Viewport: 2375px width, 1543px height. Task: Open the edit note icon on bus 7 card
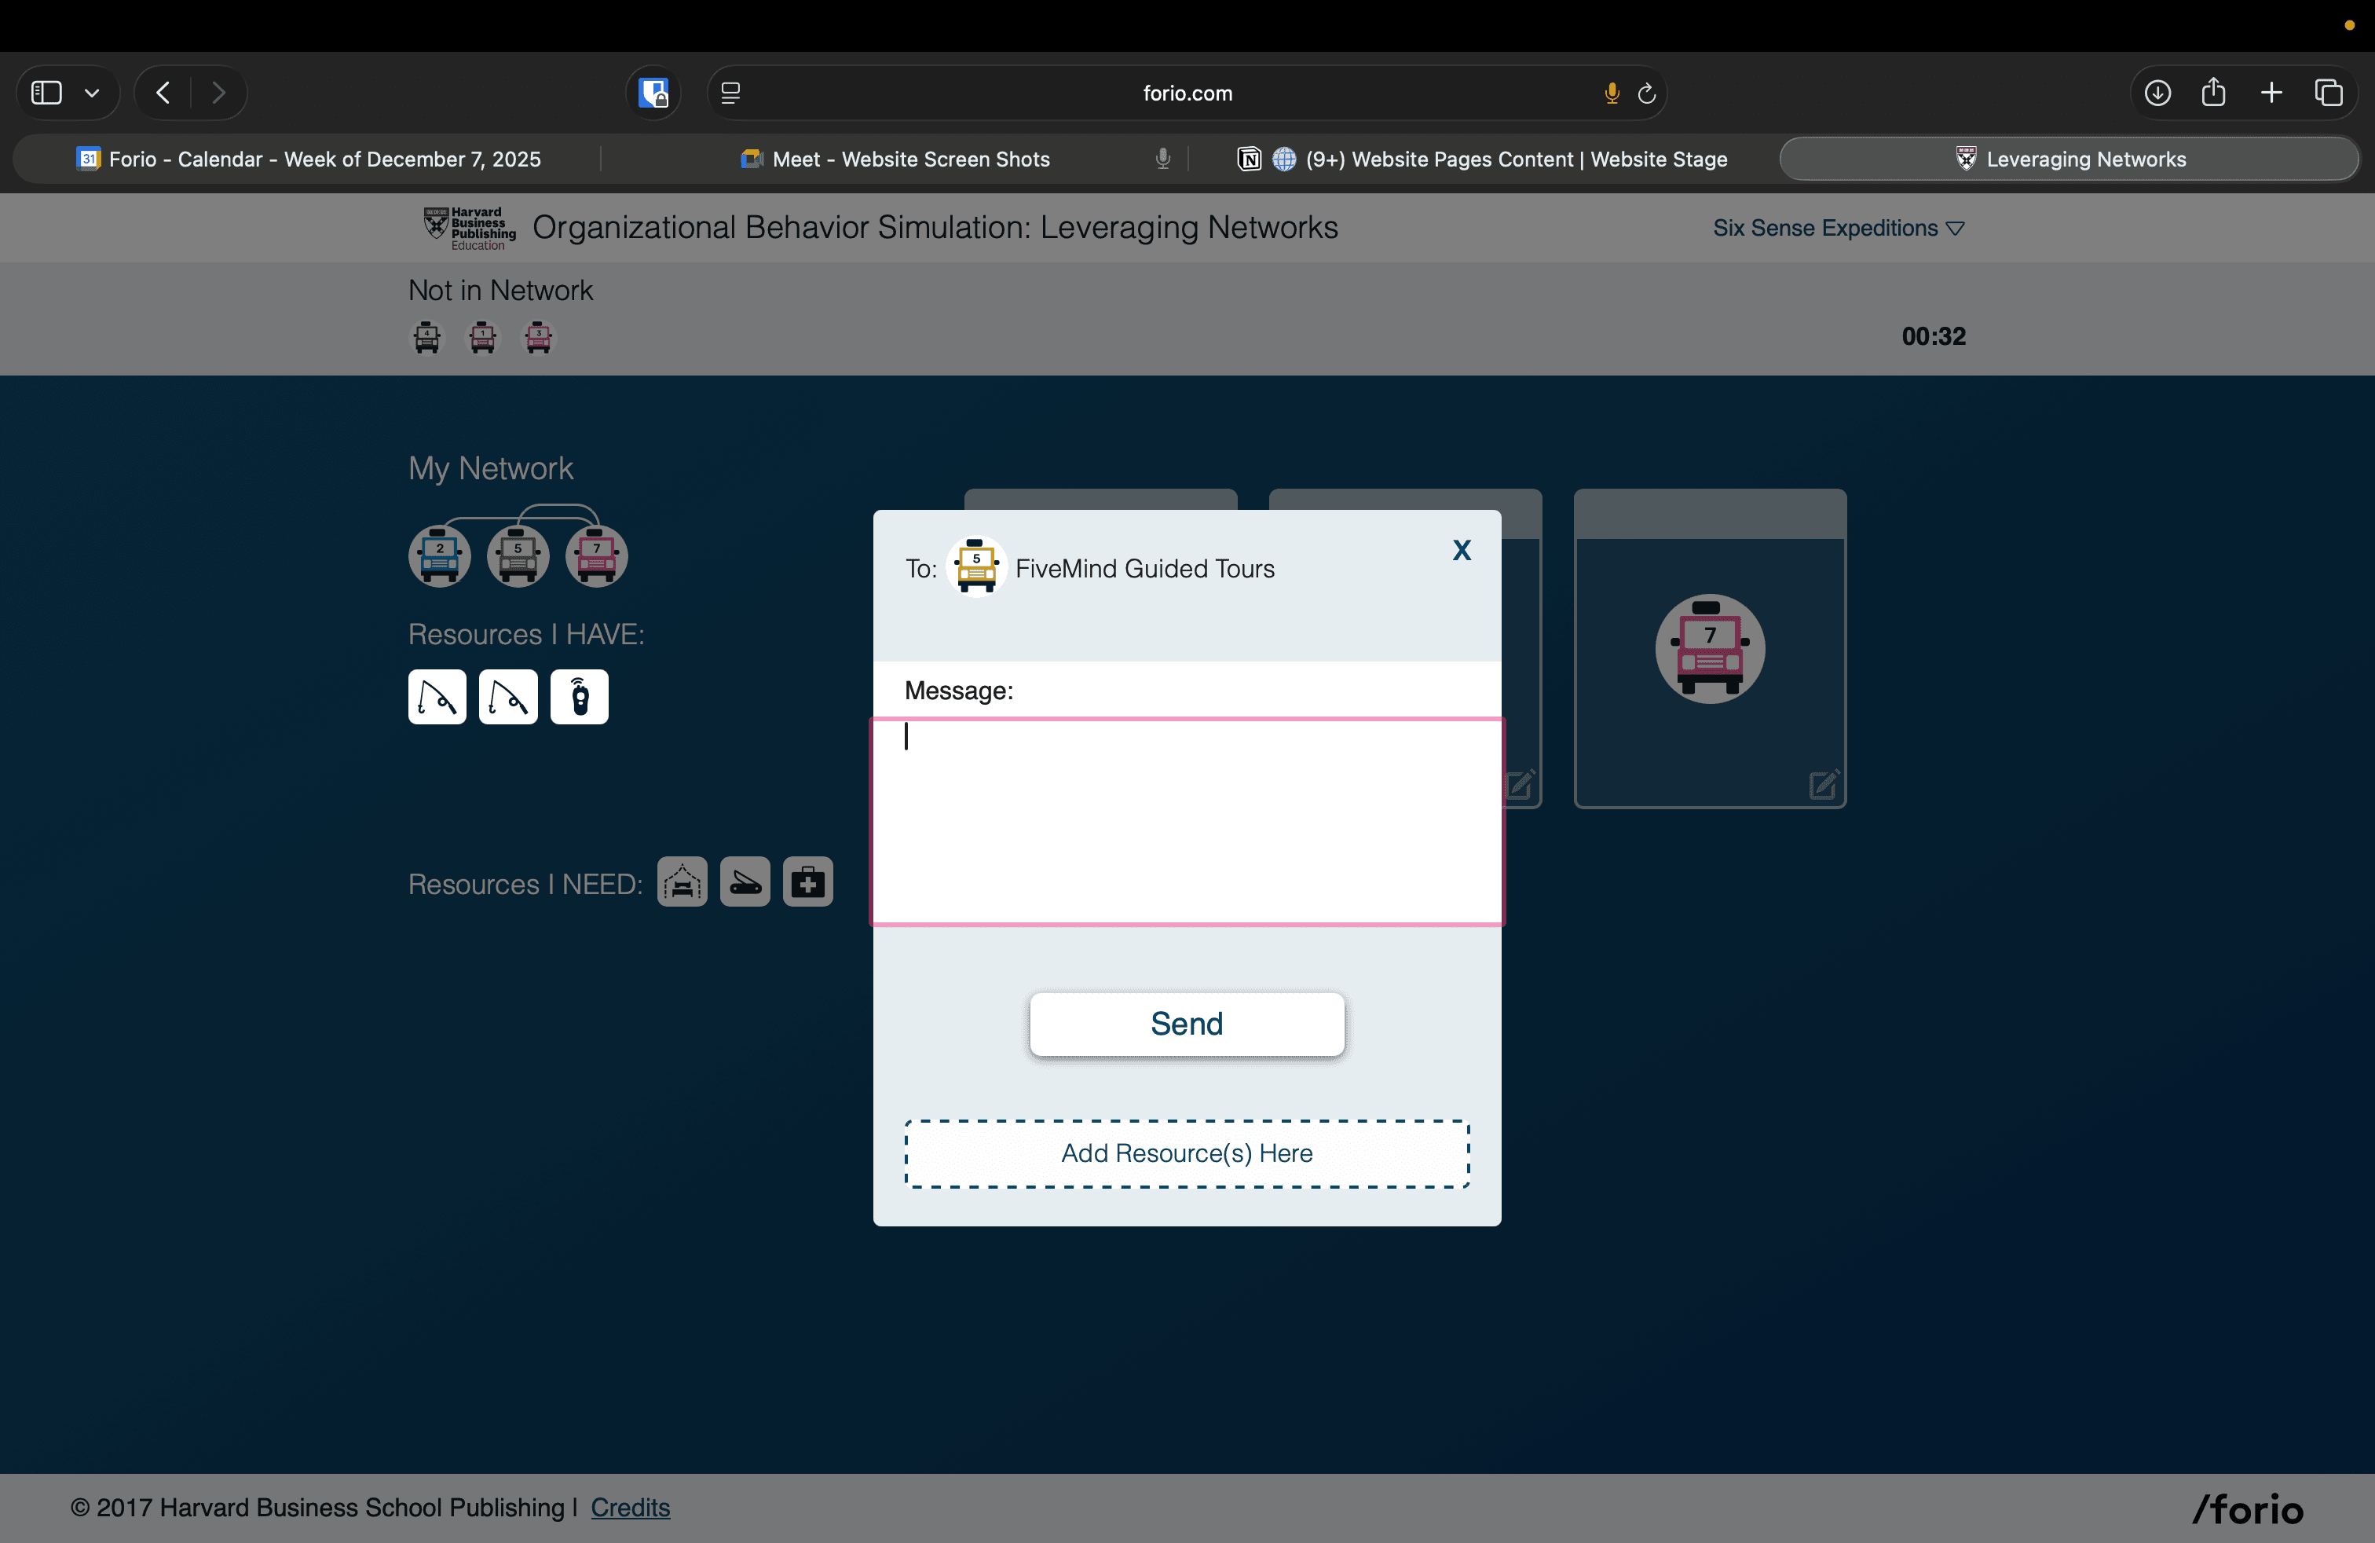(1823, 785)
